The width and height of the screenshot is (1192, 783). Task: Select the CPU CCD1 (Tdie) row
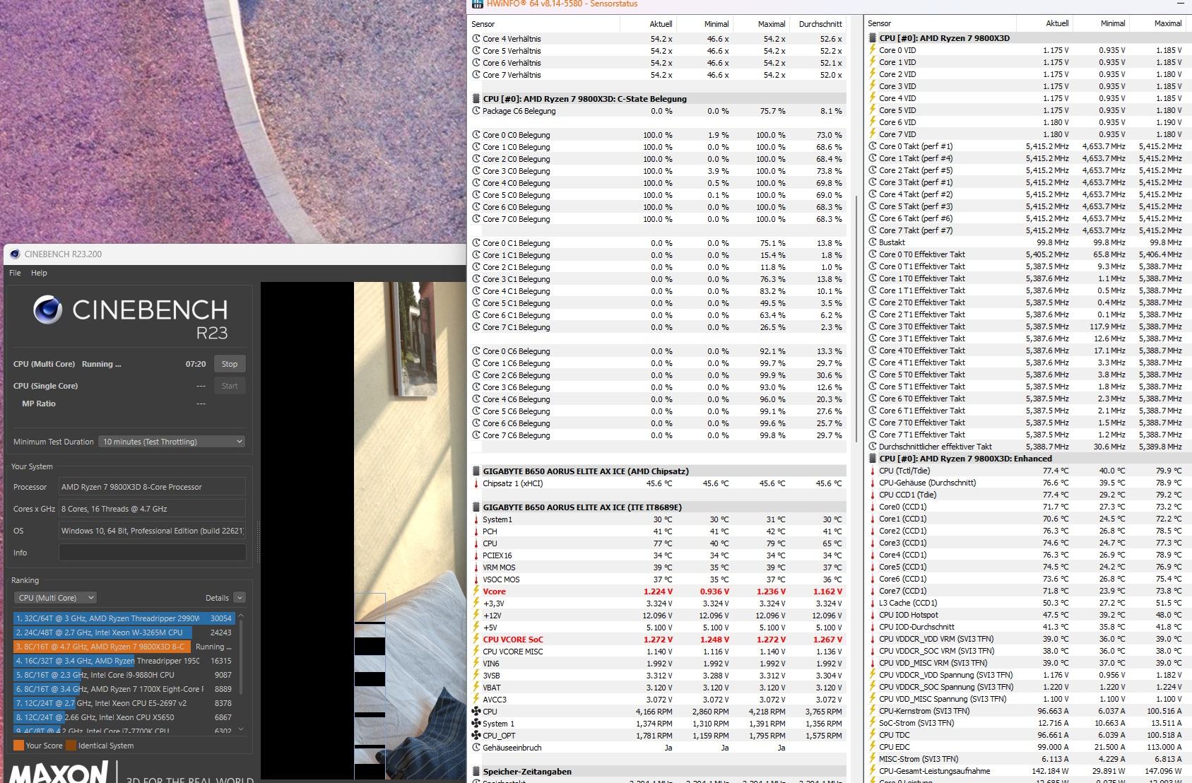pyautogui.click(x=1027, y=495)
